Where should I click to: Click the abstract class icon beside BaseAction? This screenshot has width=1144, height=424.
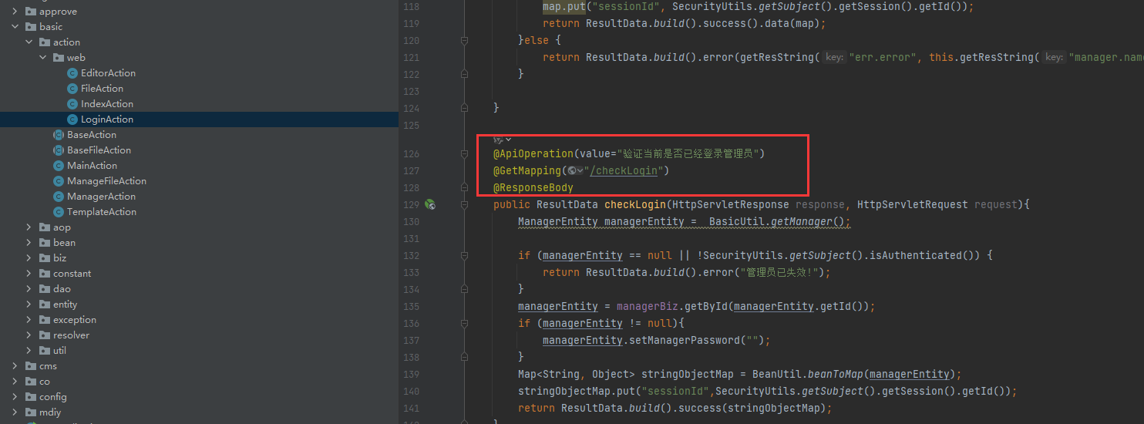point(59,135)
